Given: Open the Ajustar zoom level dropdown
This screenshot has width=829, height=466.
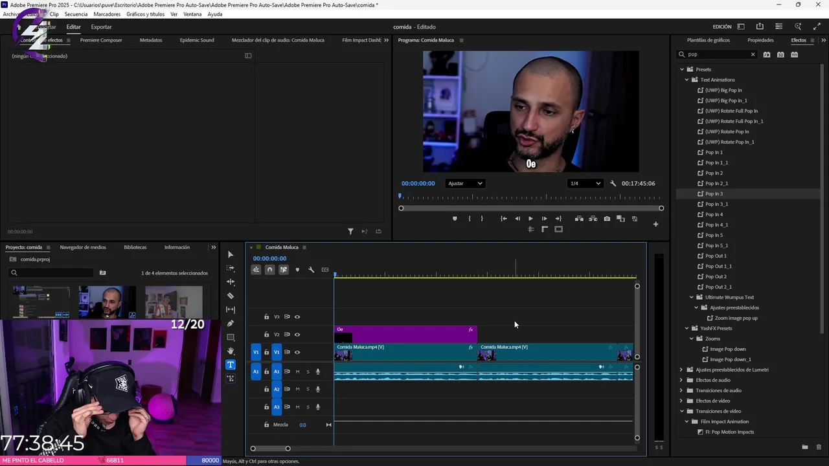Looking at the screenshot, I should pos(465,183).
